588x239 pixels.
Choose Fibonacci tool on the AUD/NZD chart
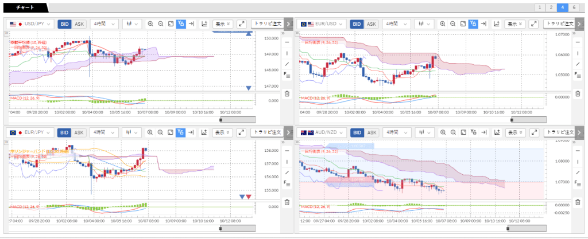tap(578, 183)
